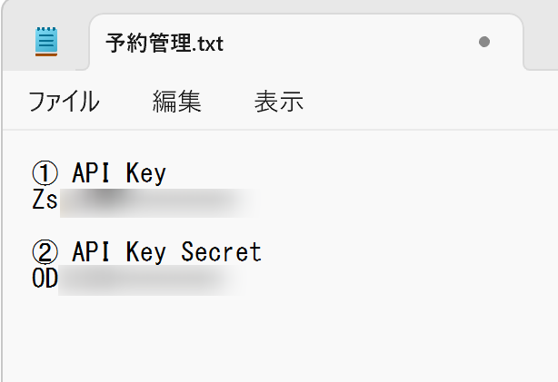Open the ファイル menu

(64, 102)
